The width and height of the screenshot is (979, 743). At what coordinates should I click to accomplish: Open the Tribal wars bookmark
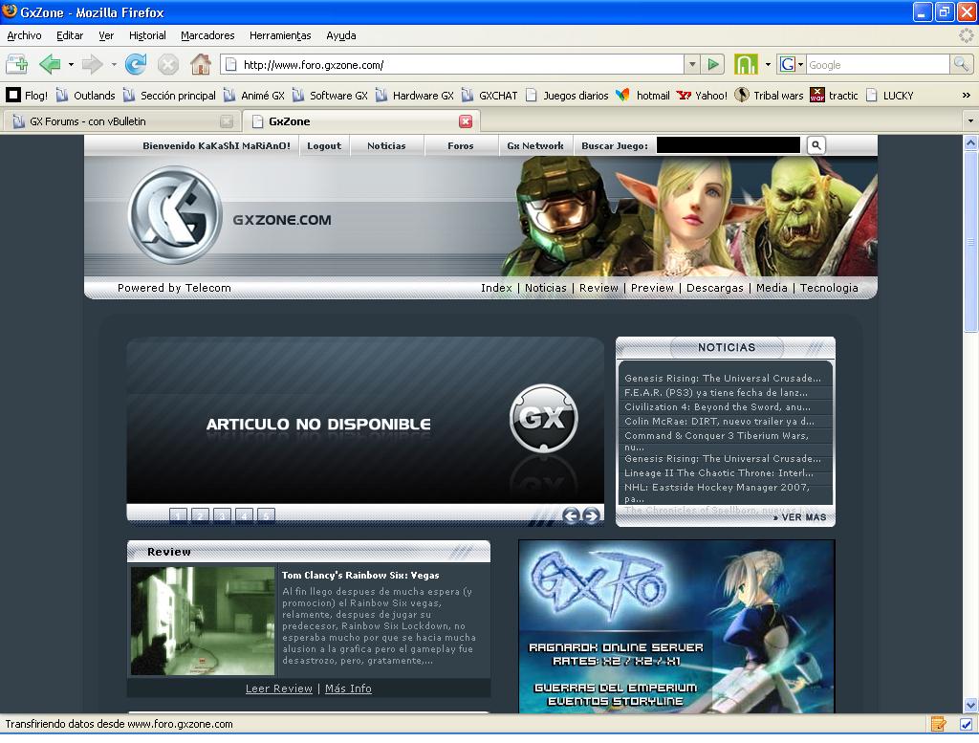(769, 96)
